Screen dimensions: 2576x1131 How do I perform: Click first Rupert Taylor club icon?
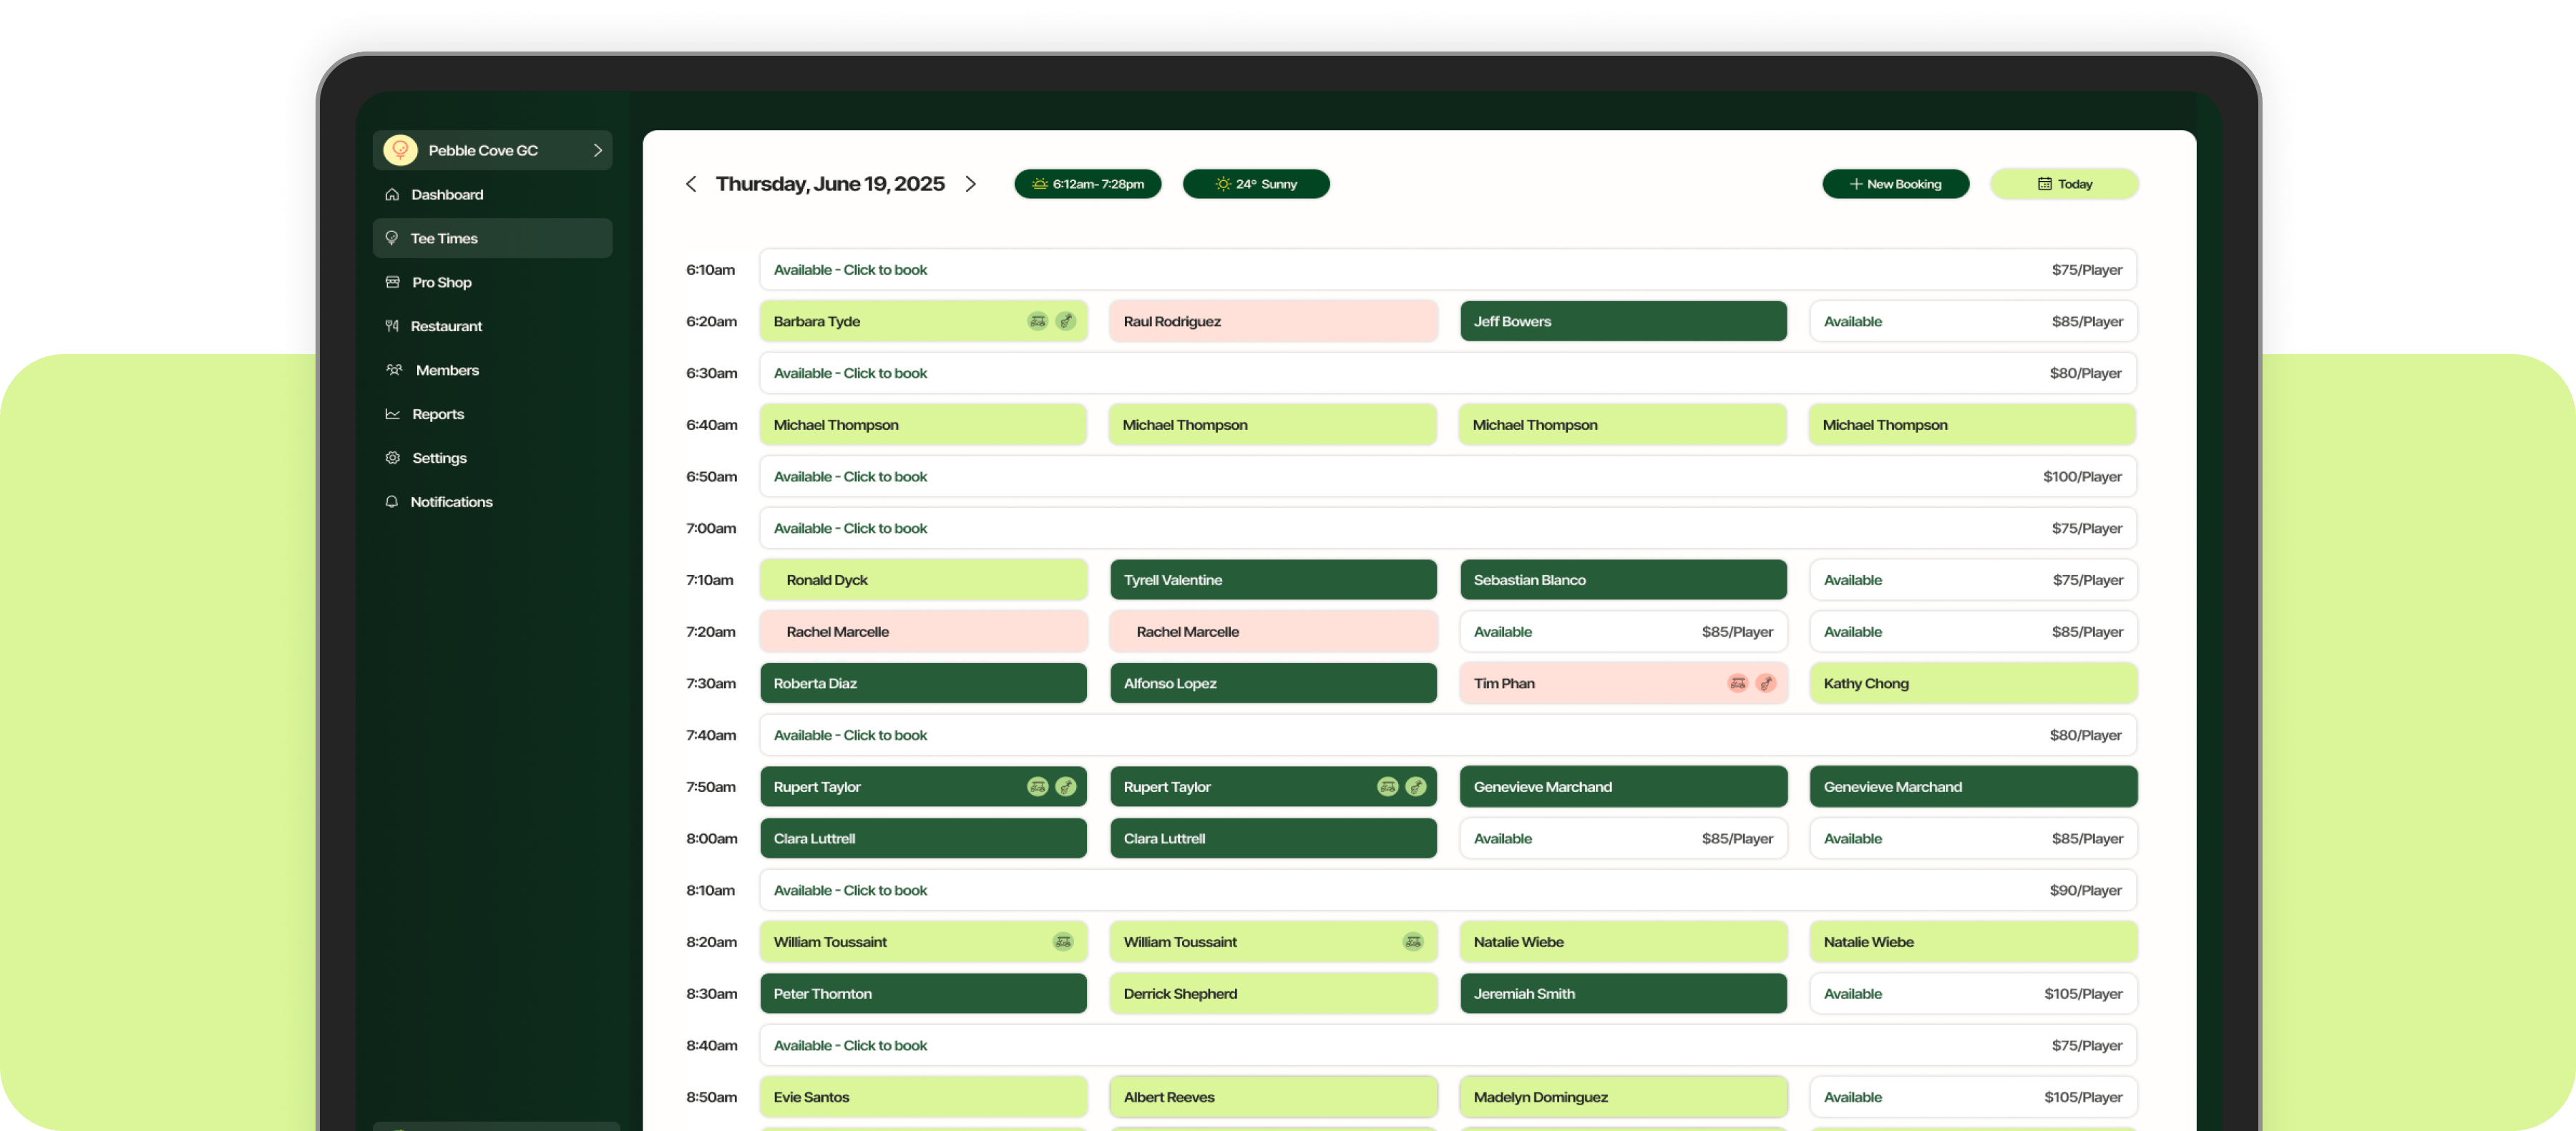point(1066,787)
